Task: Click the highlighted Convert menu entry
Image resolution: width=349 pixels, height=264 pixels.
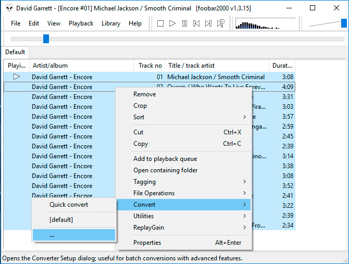Action: tap(184, 205)
